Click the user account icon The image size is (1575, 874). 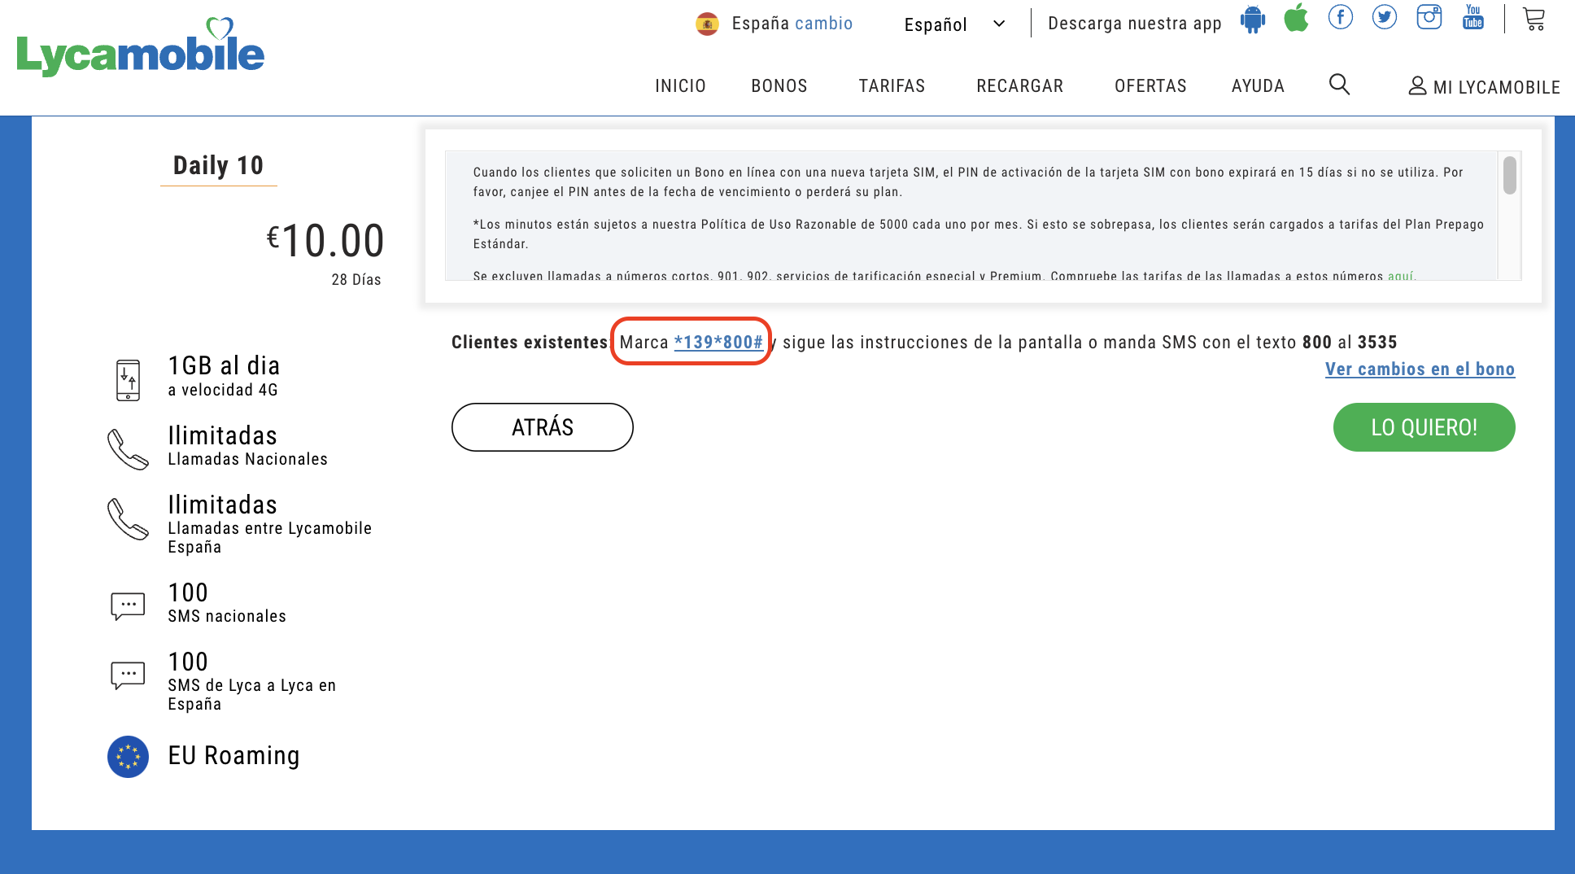point(1417,85)
